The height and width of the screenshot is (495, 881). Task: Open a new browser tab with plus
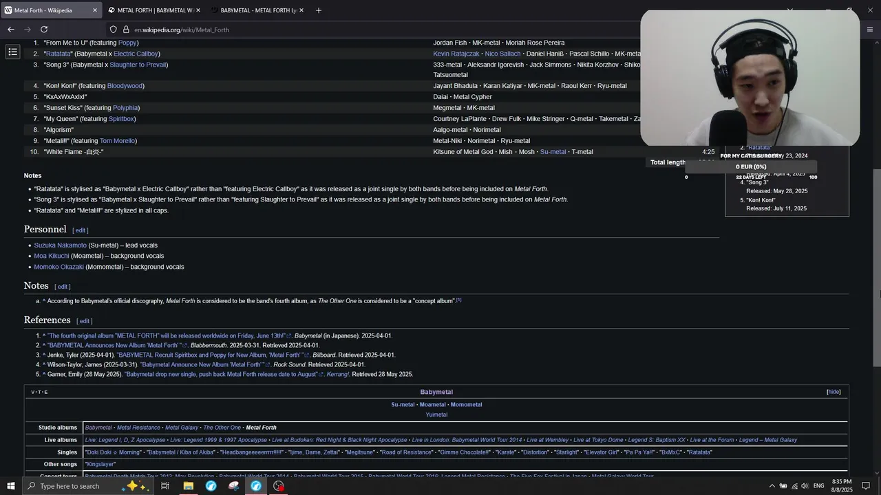318,10
